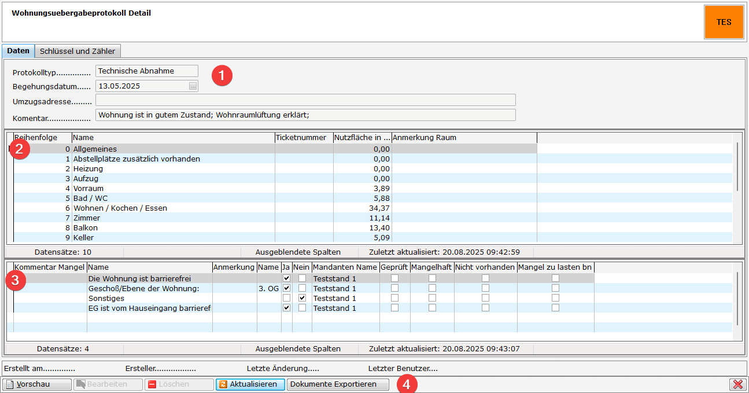Open Ausgeblendete Spalten in defects table
749x393 pixels.
tap(298, 348)
